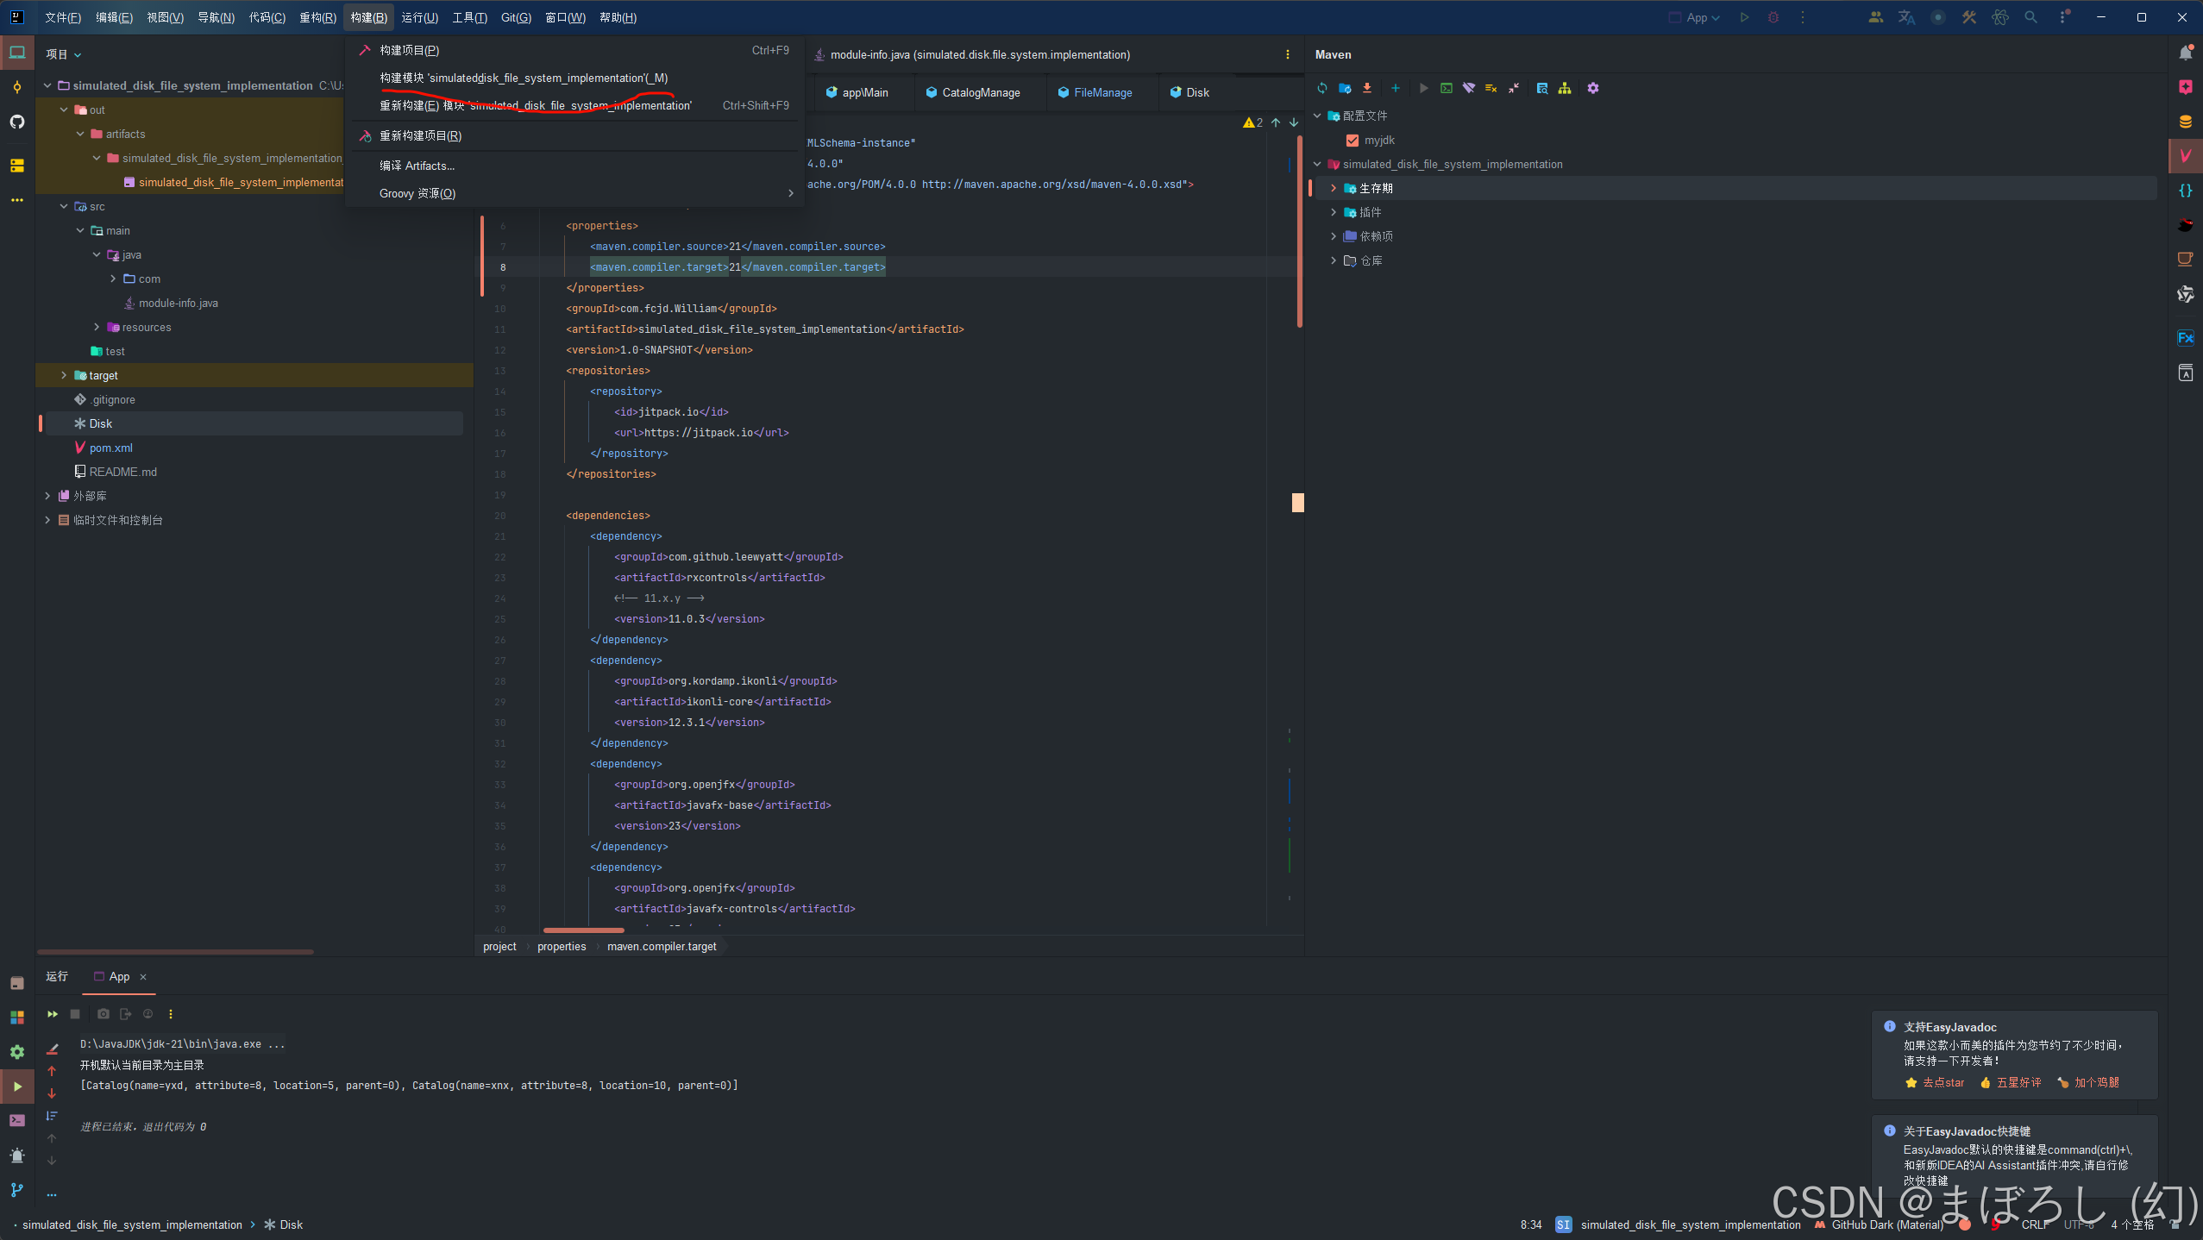Reload all Maven projects
Viewport: 2203px width, 1240px height.
pos(1322,88)
